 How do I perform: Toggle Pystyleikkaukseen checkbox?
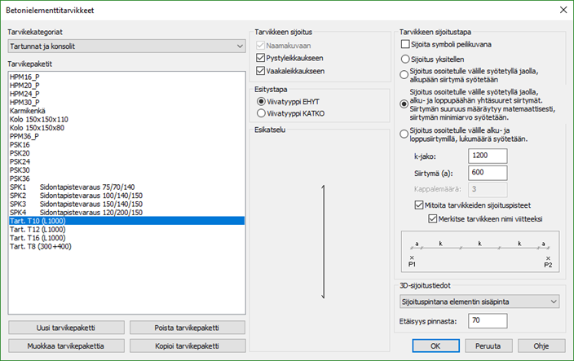[261, 59]
